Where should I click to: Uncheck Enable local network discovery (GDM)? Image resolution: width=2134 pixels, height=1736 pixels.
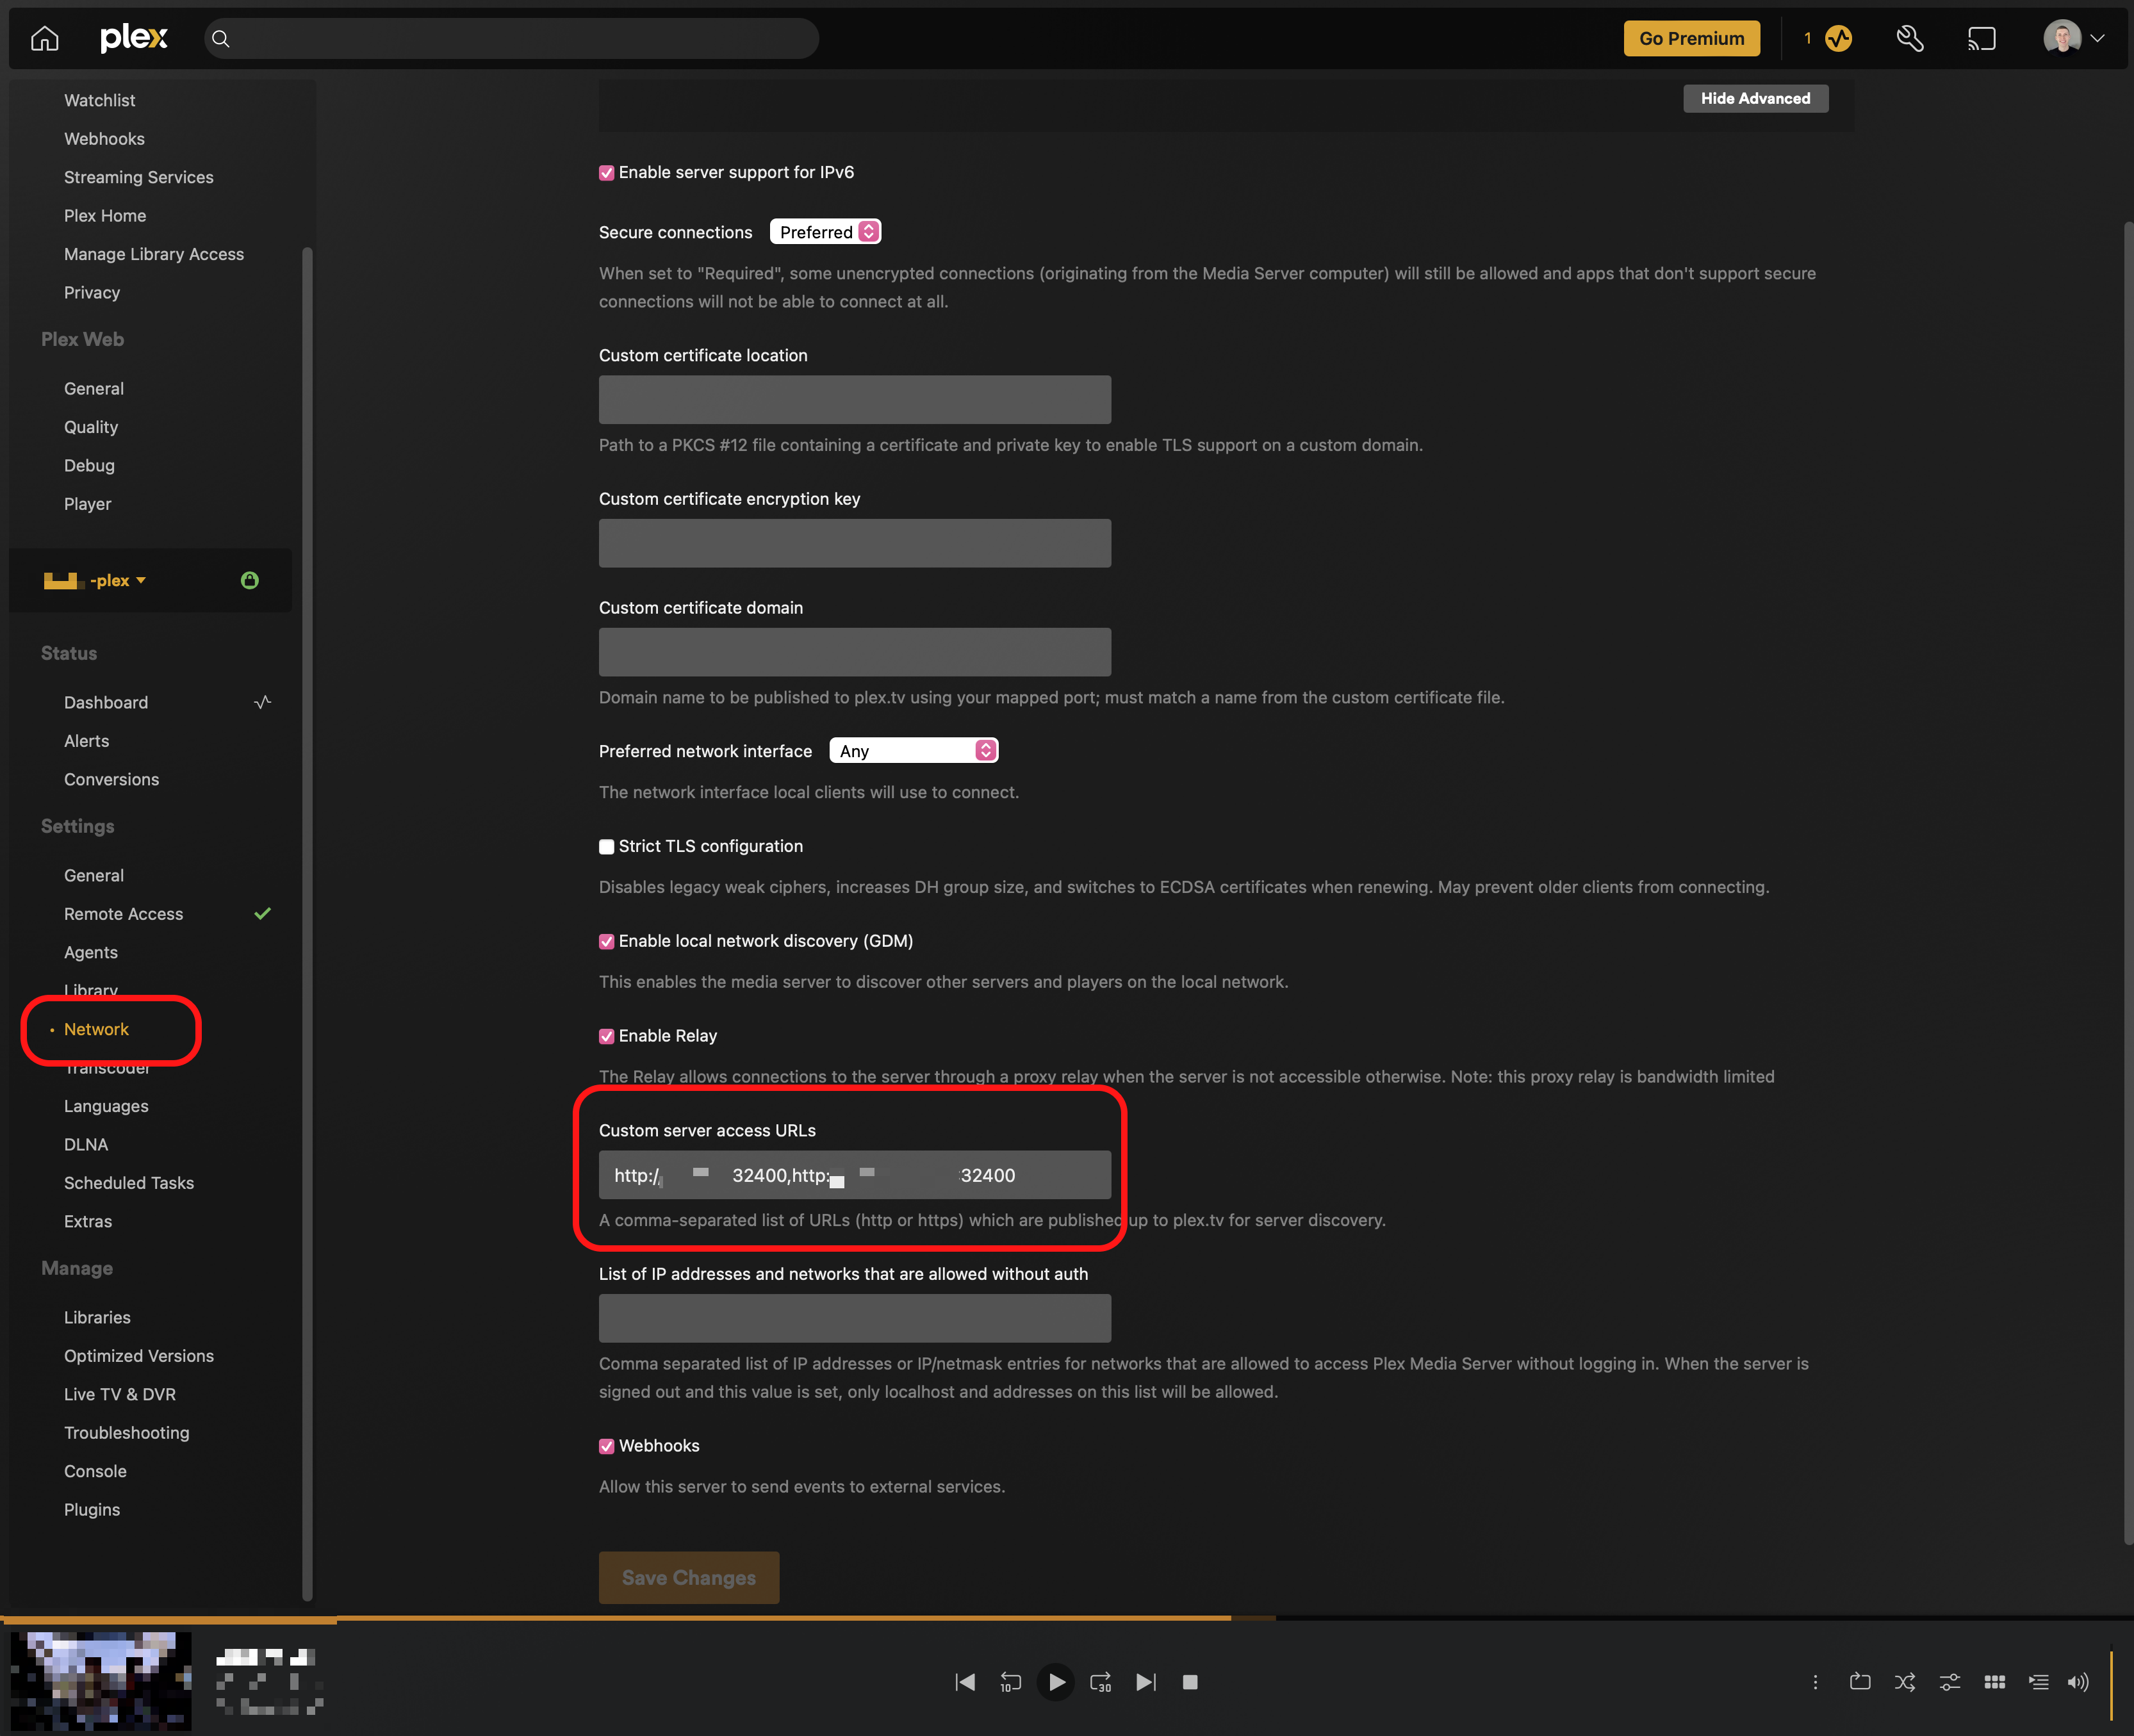click(x=606, y=942)
